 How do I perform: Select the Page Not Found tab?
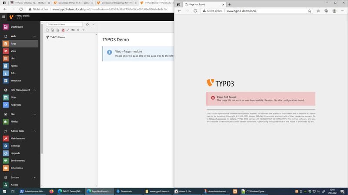pos(204,4)
